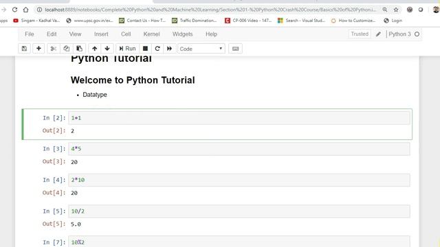Save notebook with the floppy disk icon

[x=25, y=49]
